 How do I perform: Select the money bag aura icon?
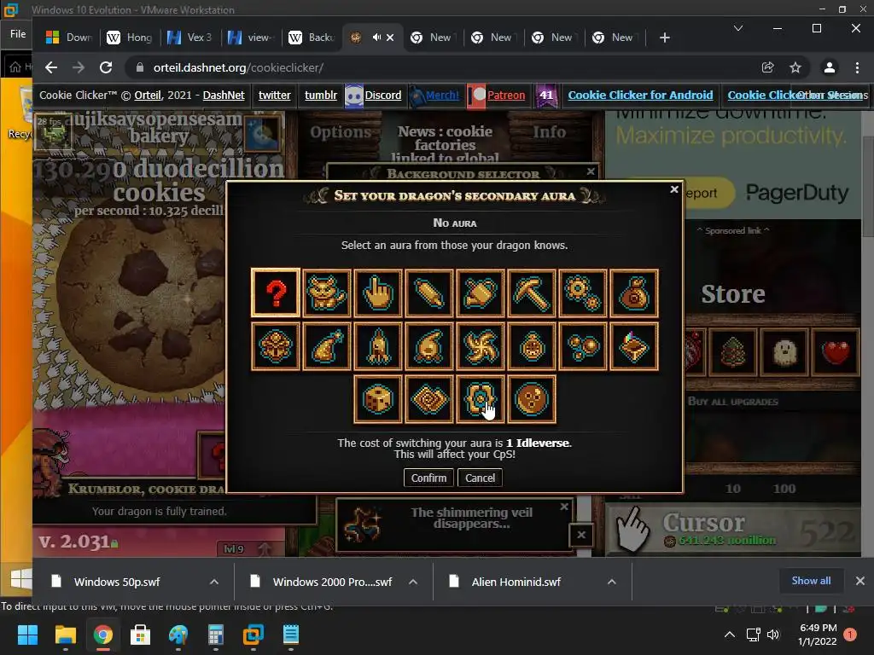click(634, 293)
